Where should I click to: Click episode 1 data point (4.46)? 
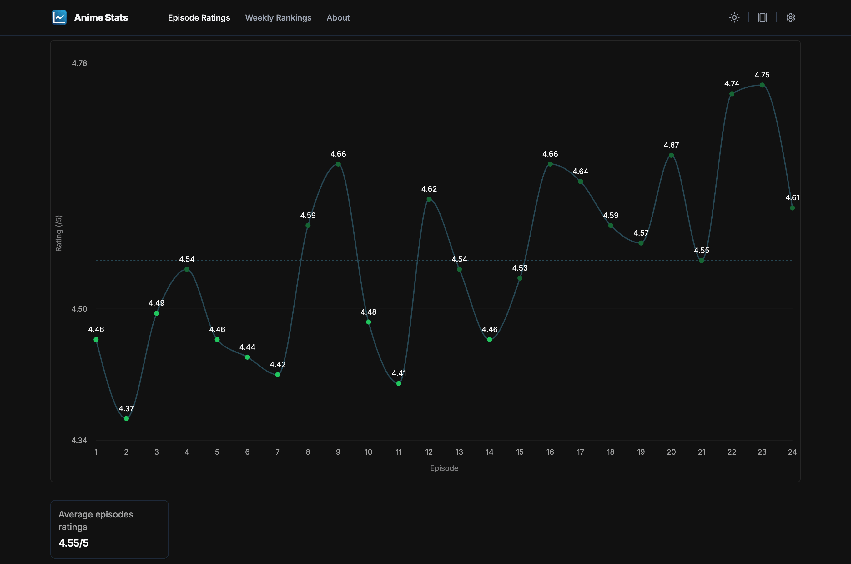pyautogui.click(x=96, y=340)
